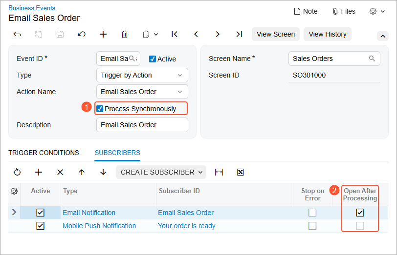Switch to the Trigger Conditions tab
Image resolution: width=397 pixels, height=255 pixels.
click(44, 153)
